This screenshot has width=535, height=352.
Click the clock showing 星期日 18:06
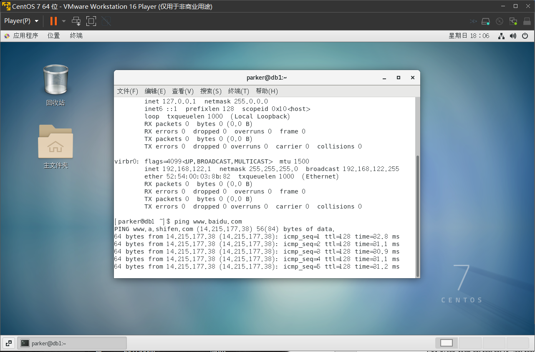click(x=469, y=36)
